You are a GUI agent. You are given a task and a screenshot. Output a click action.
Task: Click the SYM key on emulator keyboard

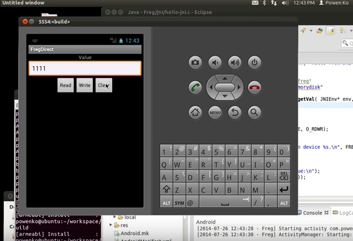[179, 202]
